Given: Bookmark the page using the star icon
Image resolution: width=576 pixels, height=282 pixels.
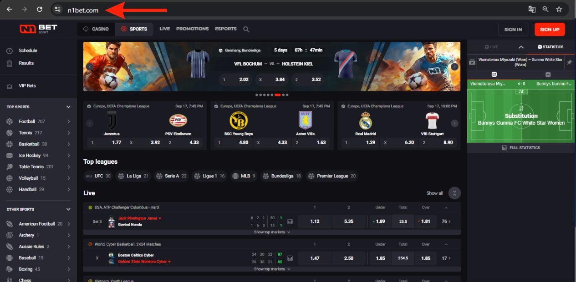Looking at the screenshot, I should pos(559,9).
